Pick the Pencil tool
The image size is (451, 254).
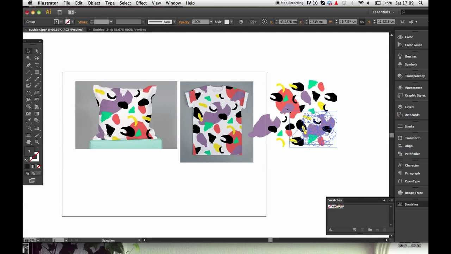pyautogui.click(x=37, y=79)
